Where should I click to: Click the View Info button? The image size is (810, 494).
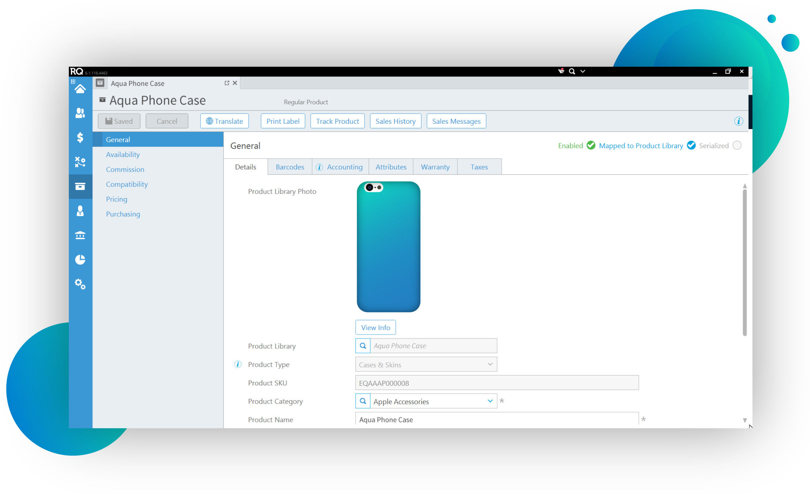click(x=375, y=327)
